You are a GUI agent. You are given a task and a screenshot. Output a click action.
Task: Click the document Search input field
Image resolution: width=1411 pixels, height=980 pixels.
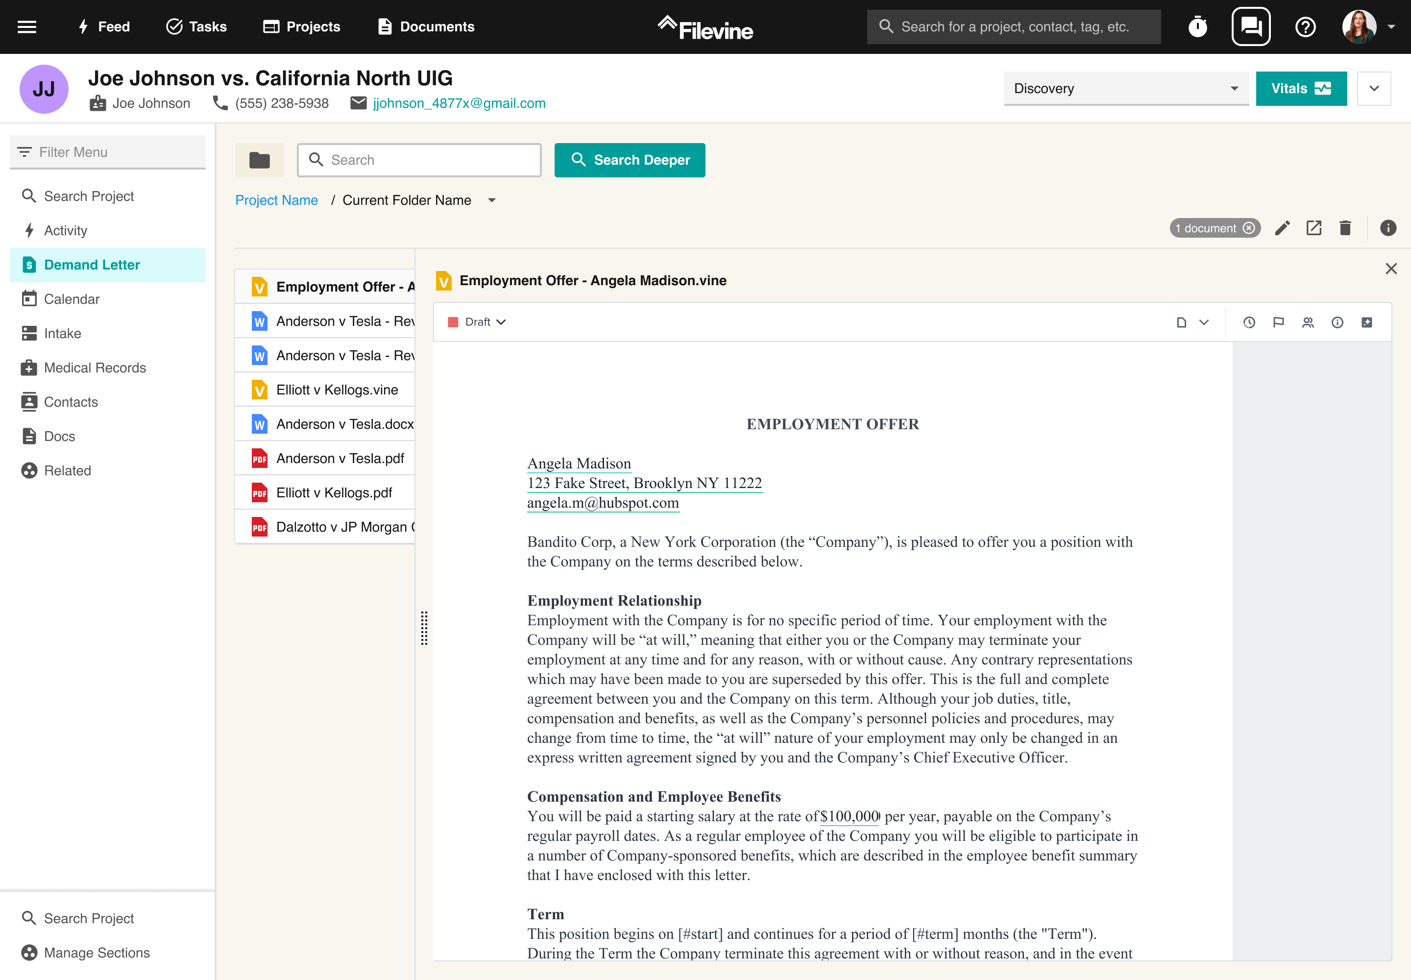click(x=419, y=160)
